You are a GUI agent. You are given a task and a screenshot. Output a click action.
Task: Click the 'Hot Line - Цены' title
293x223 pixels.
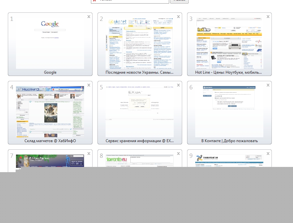(x=228, y=72)
